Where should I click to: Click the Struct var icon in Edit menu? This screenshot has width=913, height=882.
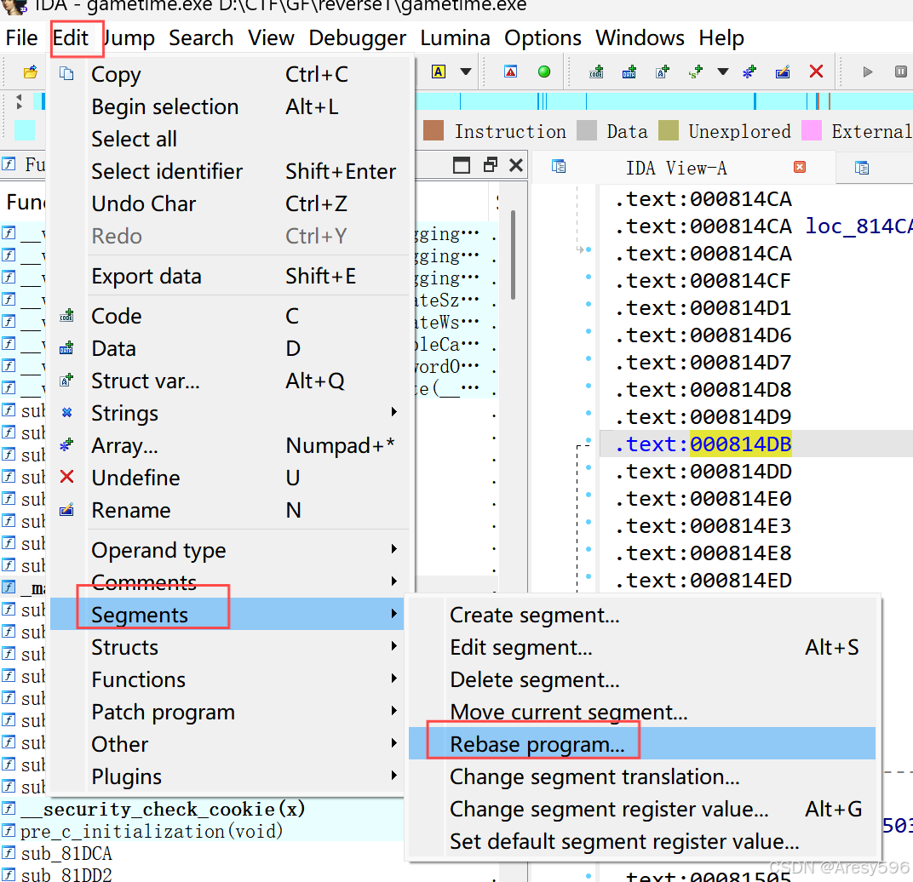[67, 381]
